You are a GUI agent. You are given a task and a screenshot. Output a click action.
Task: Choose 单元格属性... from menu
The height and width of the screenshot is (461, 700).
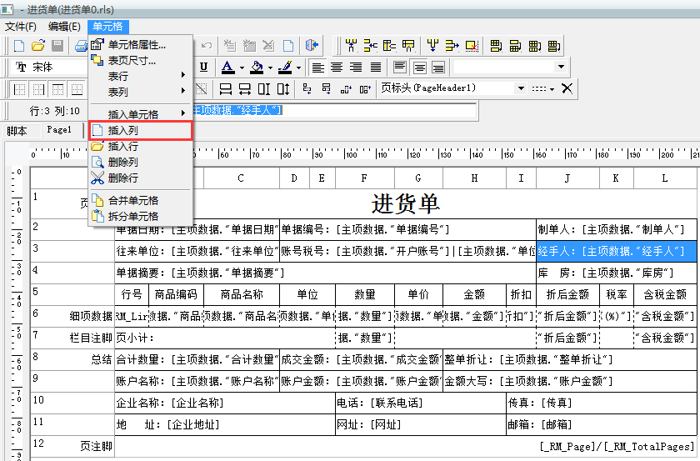click(x=141, y=45)
